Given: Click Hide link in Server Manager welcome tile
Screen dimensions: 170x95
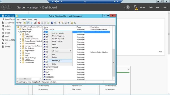Looking at the screenshot, I should 160,52.
